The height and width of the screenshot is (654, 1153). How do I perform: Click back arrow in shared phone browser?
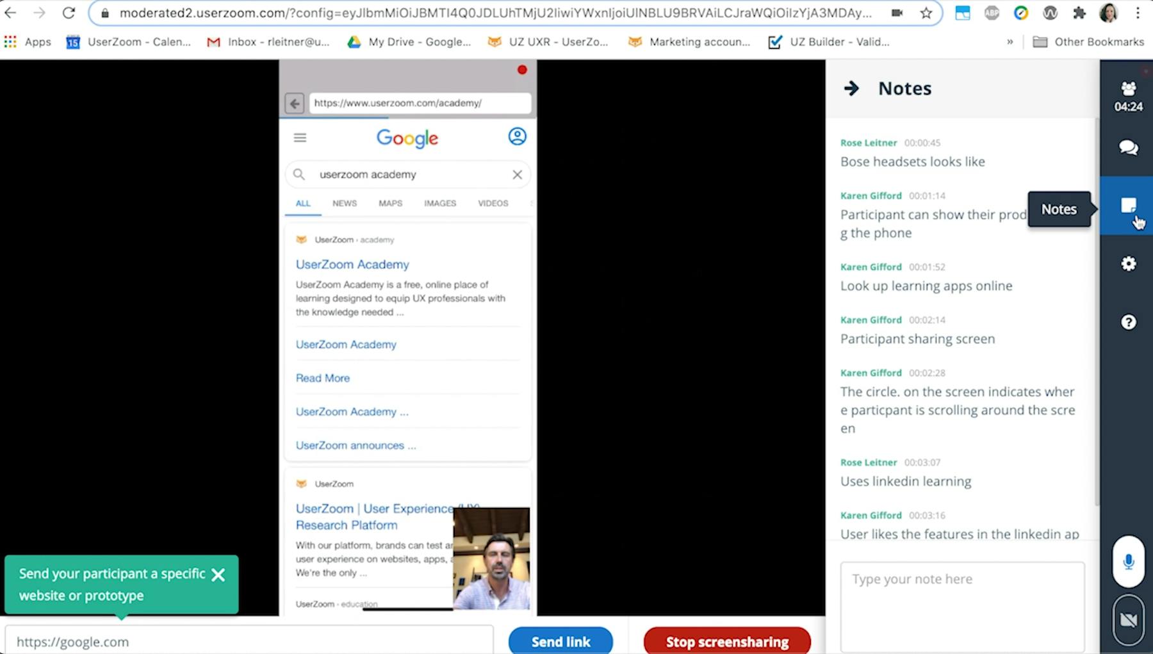click(x=295, y=103)
